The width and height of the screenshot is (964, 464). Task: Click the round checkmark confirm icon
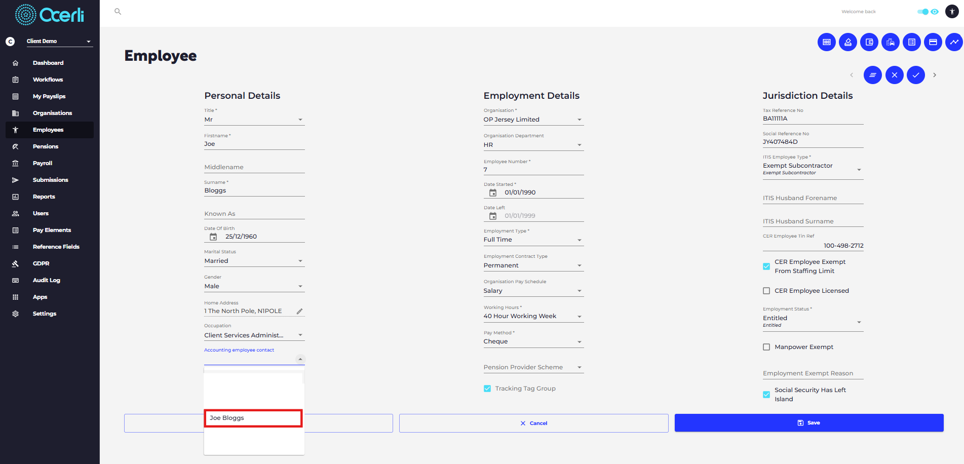coord(916,75)
